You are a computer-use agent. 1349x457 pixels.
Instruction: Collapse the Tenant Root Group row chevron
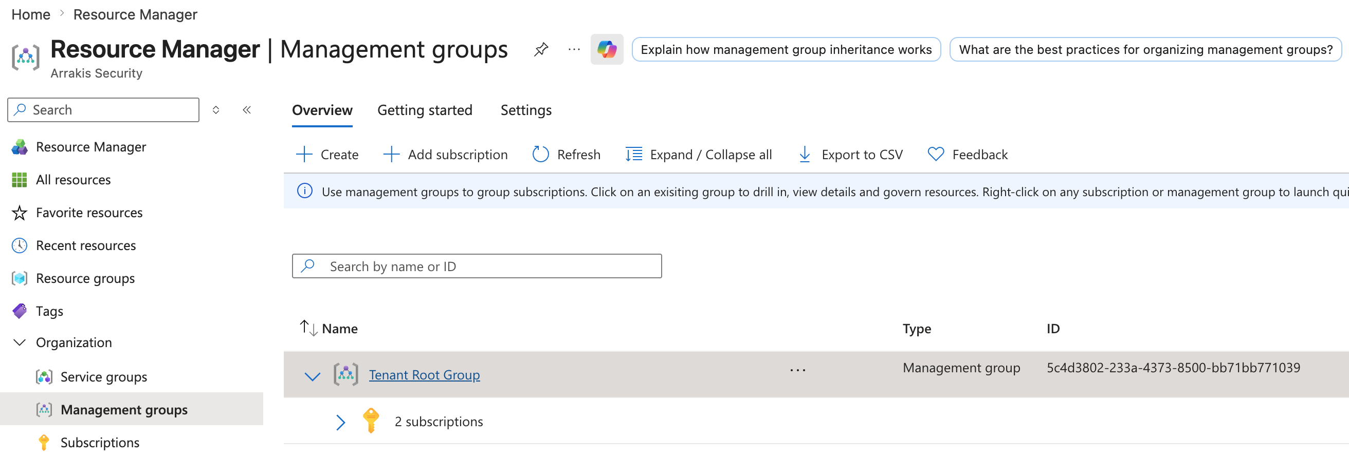pyautogui.click(x=312, y=376)
